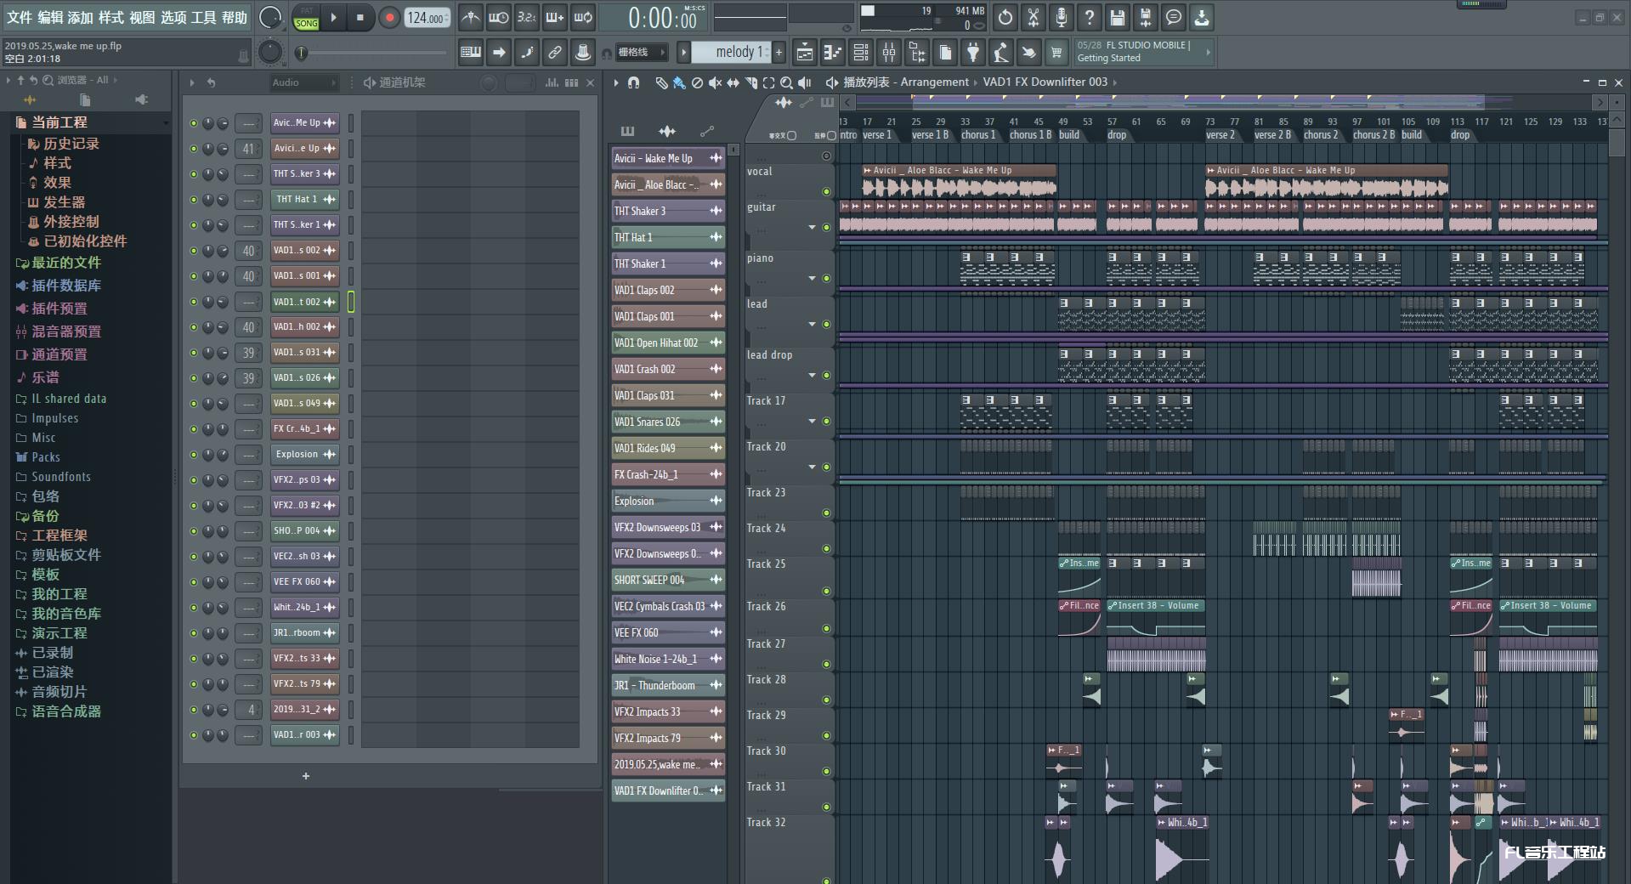Screen dimensions: 1631x884
Task: Collapse the Track 20 group arrow
Action: [812, 467]
